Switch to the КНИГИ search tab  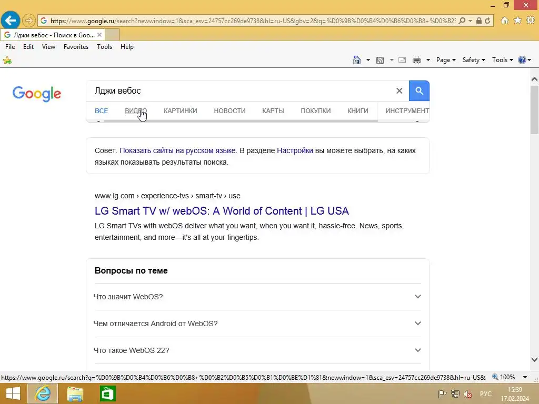[x=357, y=110]
